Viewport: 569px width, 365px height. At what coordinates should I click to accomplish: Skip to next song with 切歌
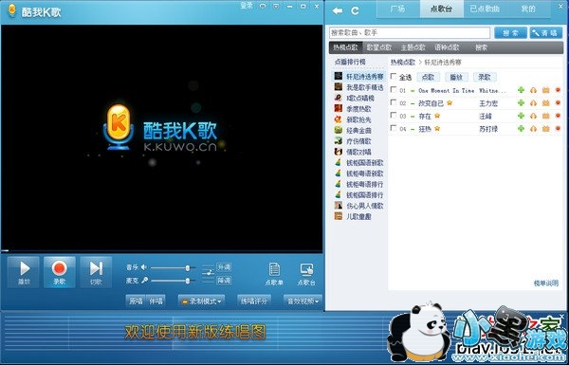pyautogui.click(x=96, y=272)
